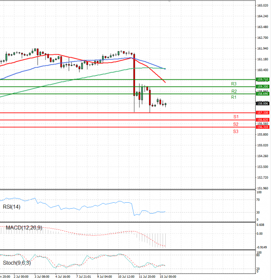This screenshot has height=280, width=271.
Task: Click the MACD 0.00 scale value
Action: [x=260, y=233]
